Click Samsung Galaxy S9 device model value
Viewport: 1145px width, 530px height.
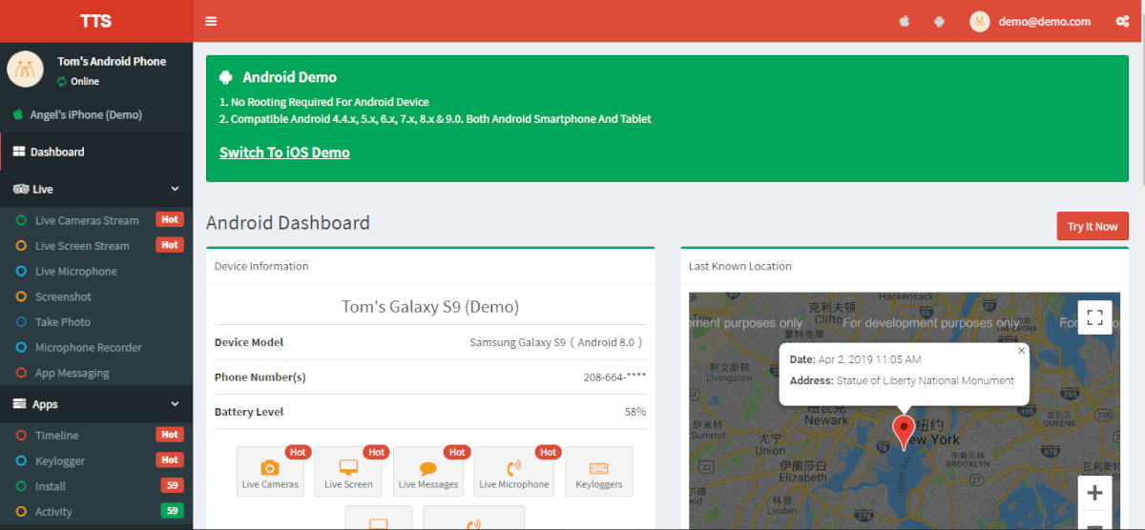(558, 342)
